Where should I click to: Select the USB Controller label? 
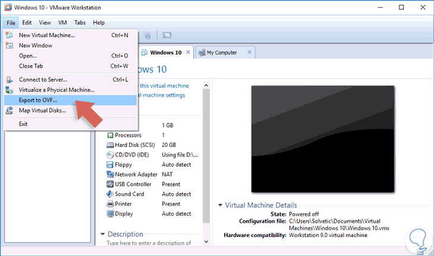[x=133, y=184]
